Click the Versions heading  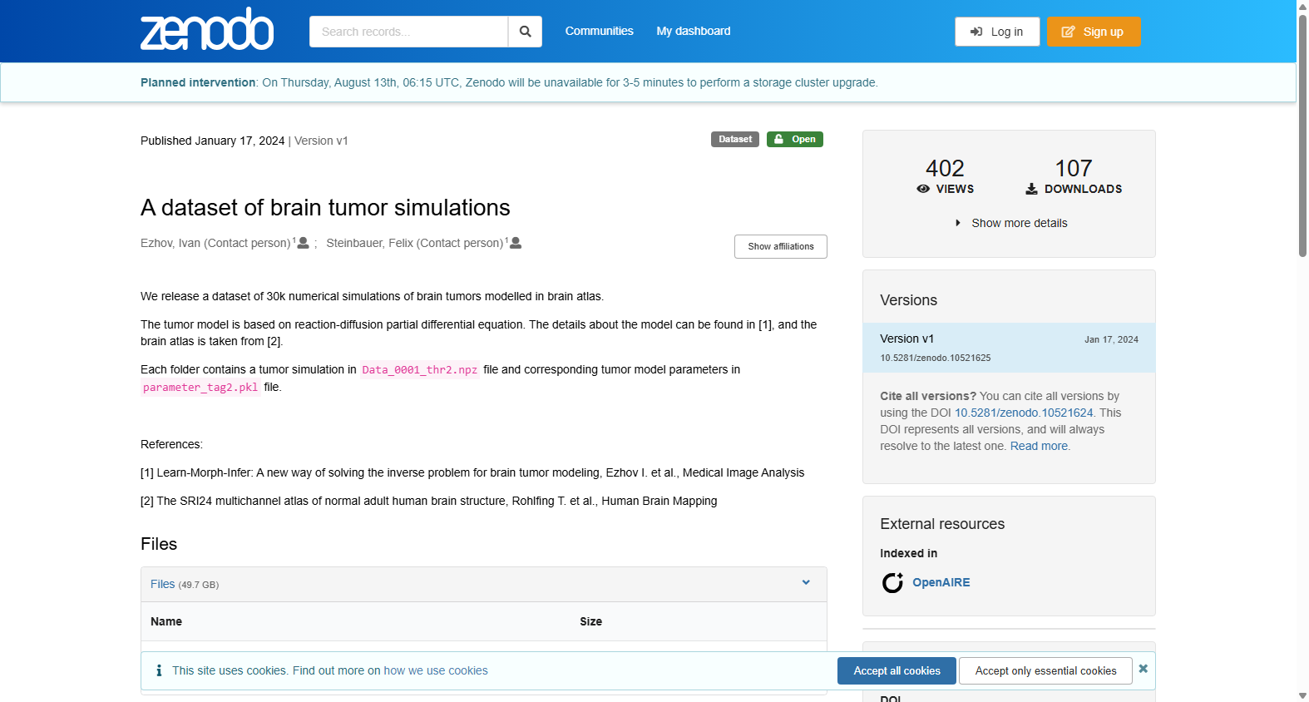tap(908, 300)
